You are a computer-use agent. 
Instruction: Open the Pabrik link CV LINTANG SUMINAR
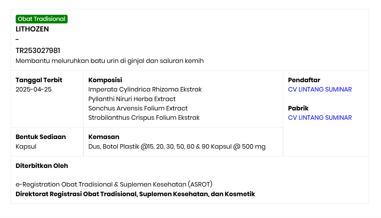click(x=320, y=118)
